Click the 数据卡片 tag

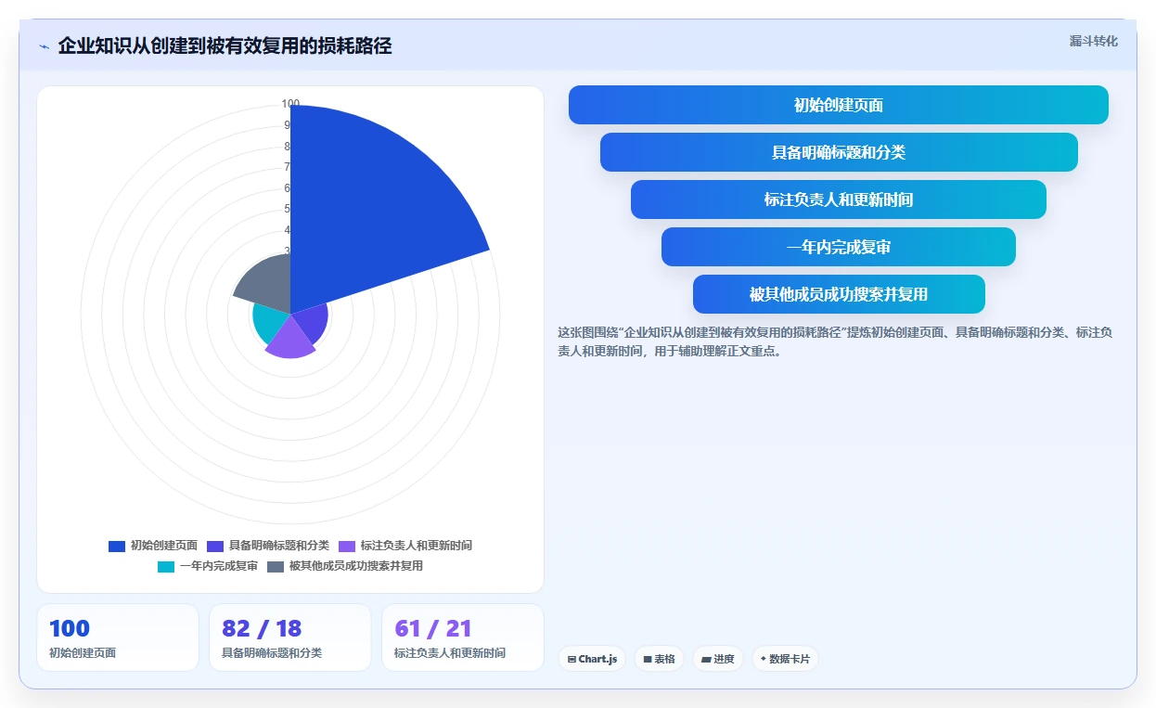[785, 659]
